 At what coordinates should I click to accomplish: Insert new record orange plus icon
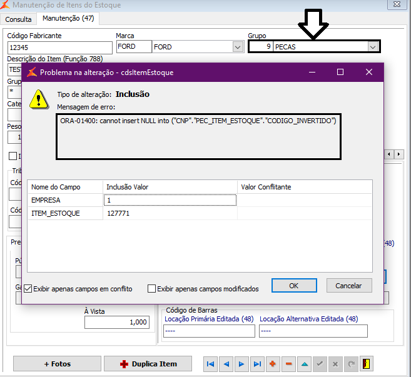coord(273,364)
